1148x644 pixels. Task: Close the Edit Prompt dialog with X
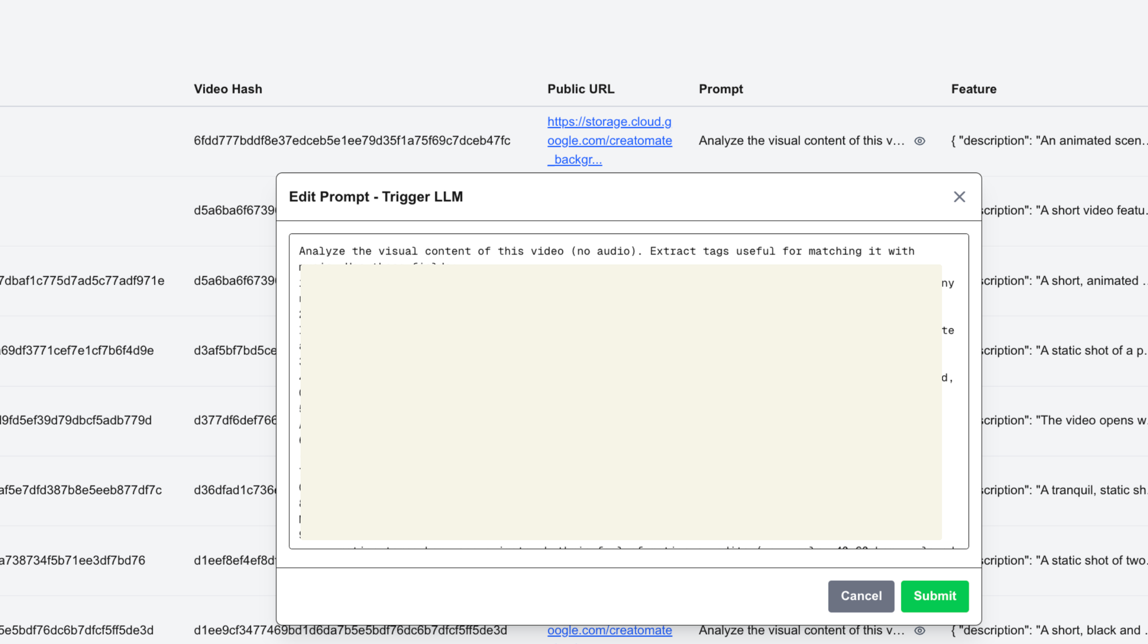click(x=959, y=197)
